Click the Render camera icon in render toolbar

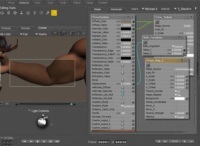point(55,33)
